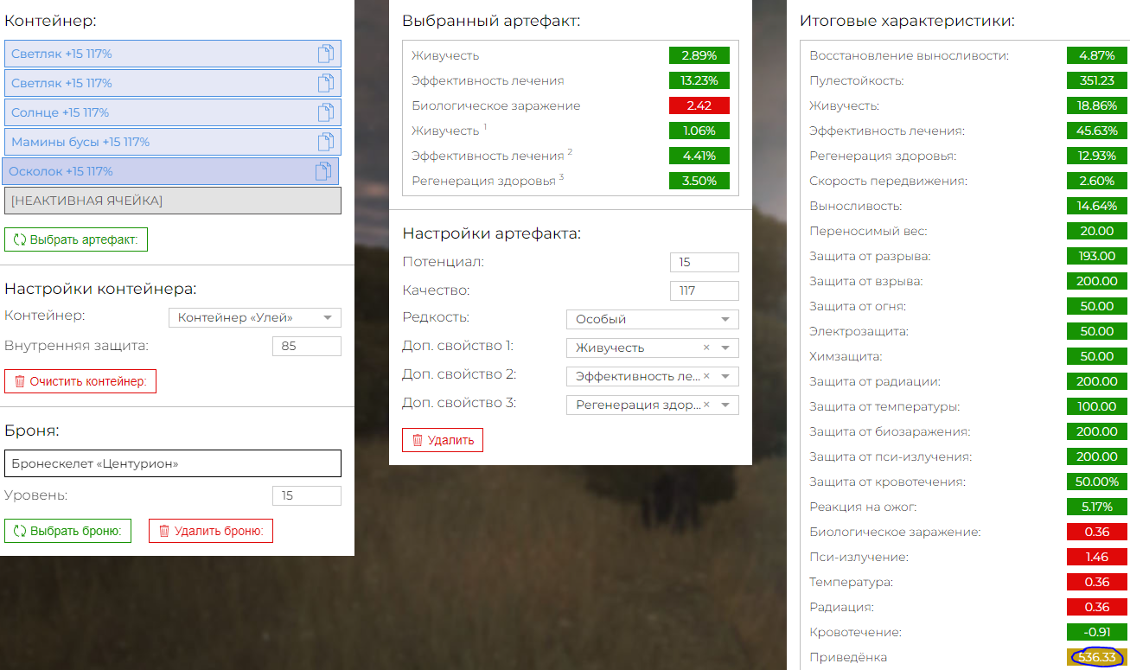1130x670 pixels.
Task: Open «Доп. свойство 2» dropdown arrow
Action: [726, 376]
